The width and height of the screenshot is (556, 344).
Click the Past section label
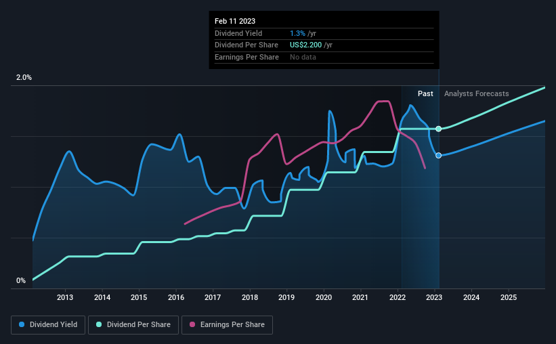point(425,93)
